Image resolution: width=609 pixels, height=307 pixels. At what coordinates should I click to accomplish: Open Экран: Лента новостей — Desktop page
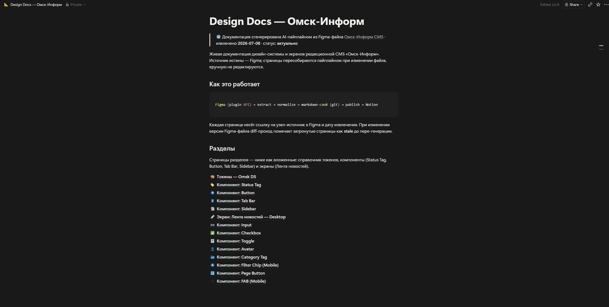click(x=251, y=217)
